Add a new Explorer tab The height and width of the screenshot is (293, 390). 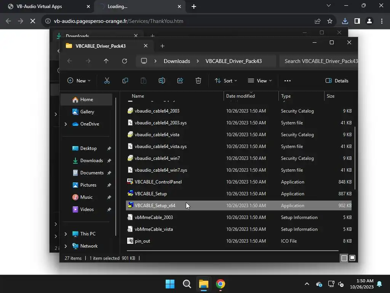point(162,46)
